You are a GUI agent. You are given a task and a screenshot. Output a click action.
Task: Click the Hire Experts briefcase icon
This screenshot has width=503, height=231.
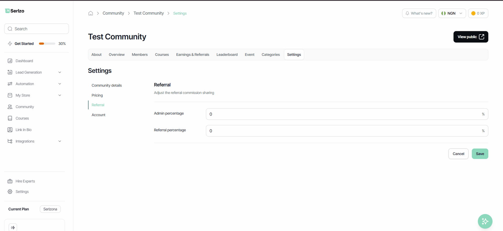point(10,181)
